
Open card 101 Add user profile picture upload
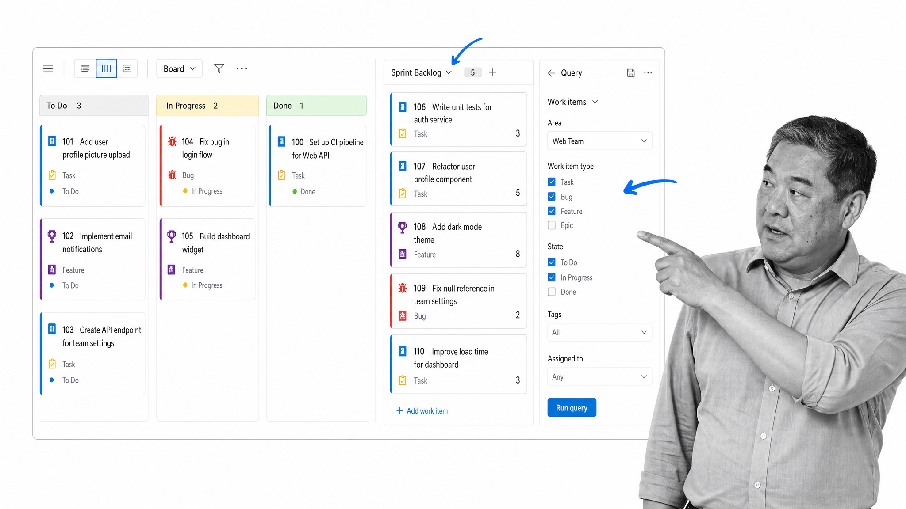pos(93,166)
